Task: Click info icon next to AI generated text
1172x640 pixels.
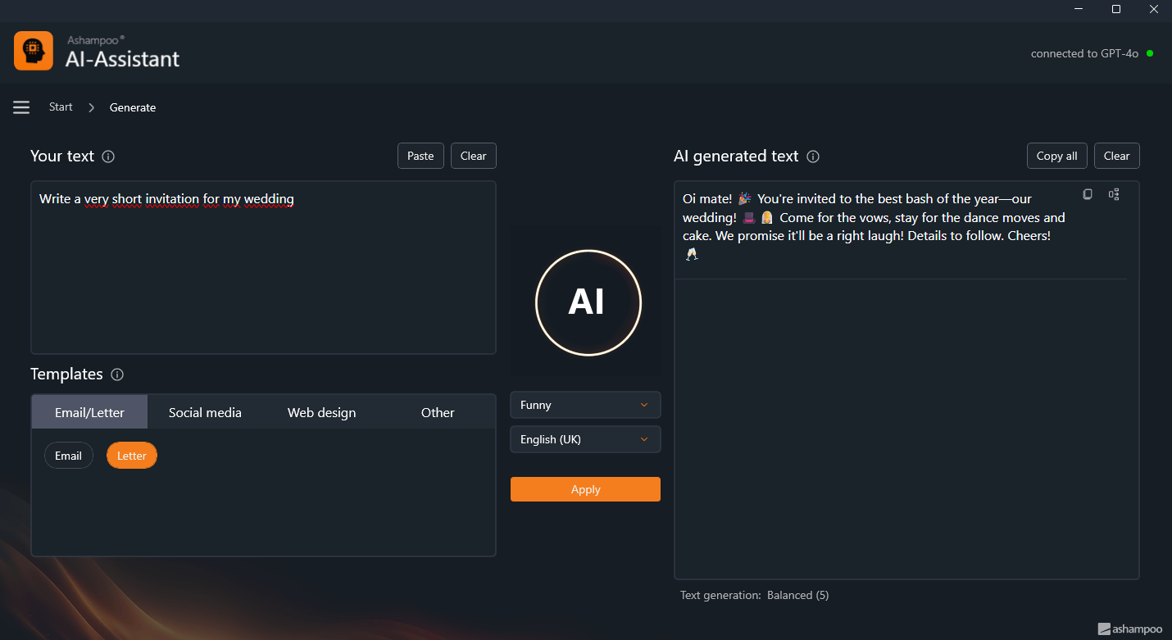Action: tap(813, 157)
